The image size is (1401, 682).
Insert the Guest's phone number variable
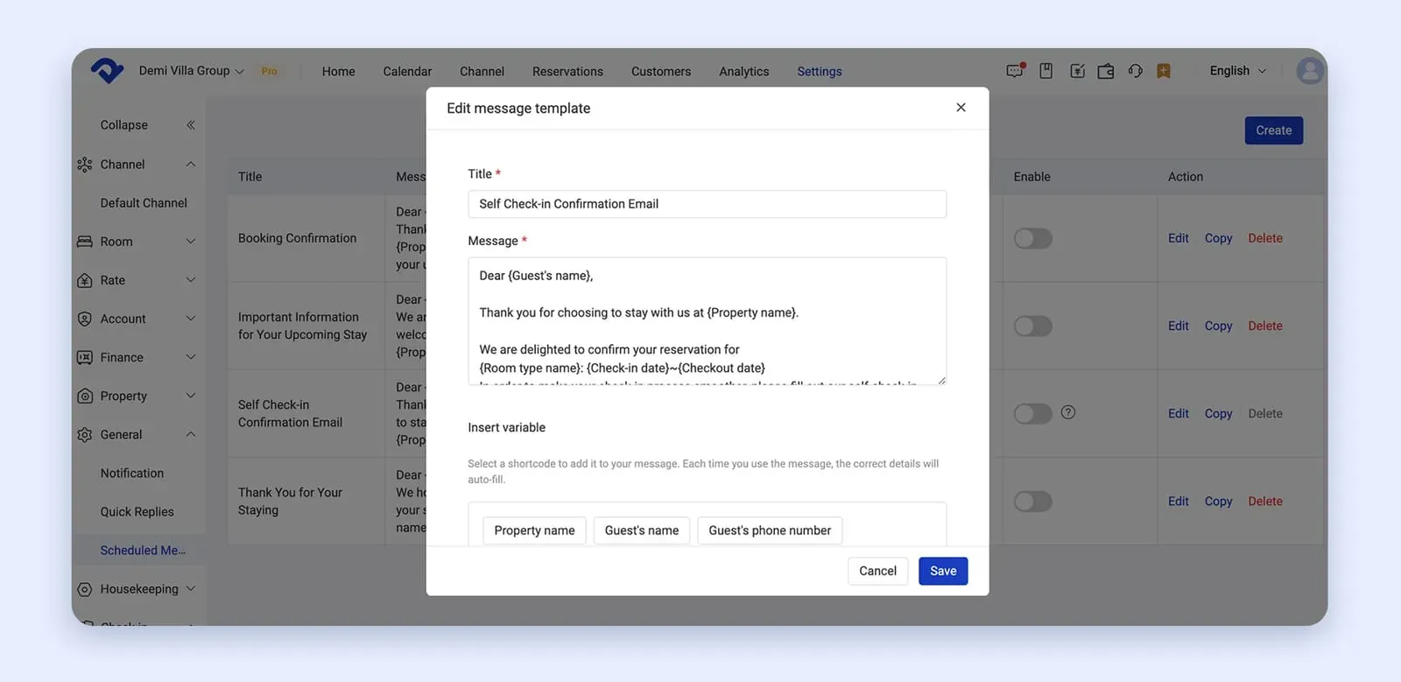coord(770,531)
